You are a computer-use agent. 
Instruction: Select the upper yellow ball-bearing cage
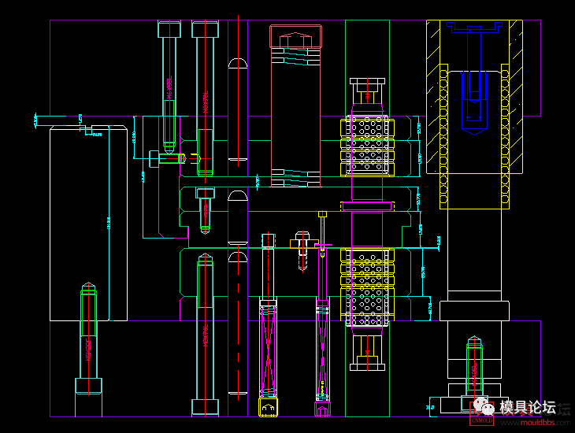coord(367,146)
